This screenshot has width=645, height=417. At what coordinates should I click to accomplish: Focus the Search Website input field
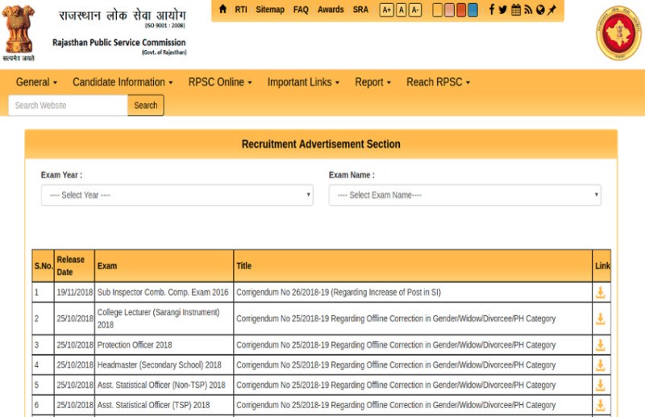pos(68,106)
